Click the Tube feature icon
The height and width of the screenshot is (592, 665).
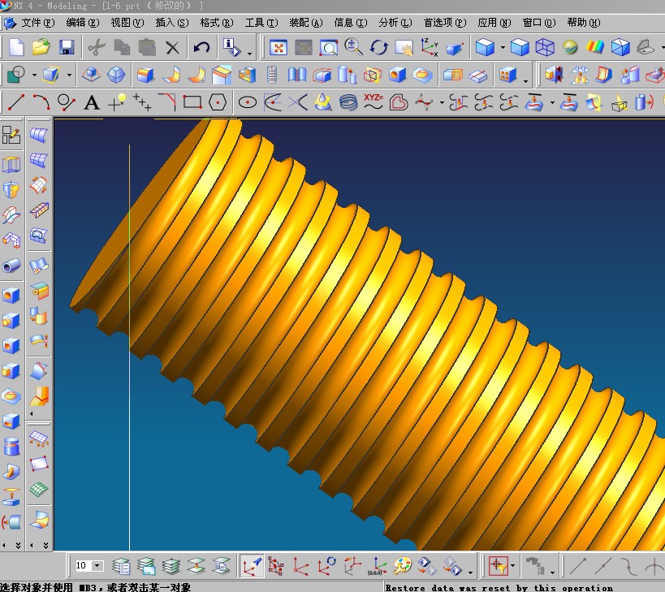click(11, 266)
